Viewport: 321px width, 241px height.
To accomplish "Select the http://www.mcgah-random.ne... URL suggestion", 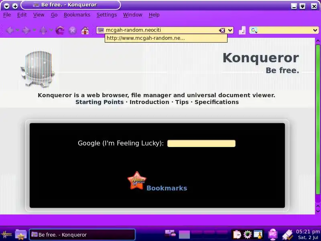I will (x=166, y=38).
